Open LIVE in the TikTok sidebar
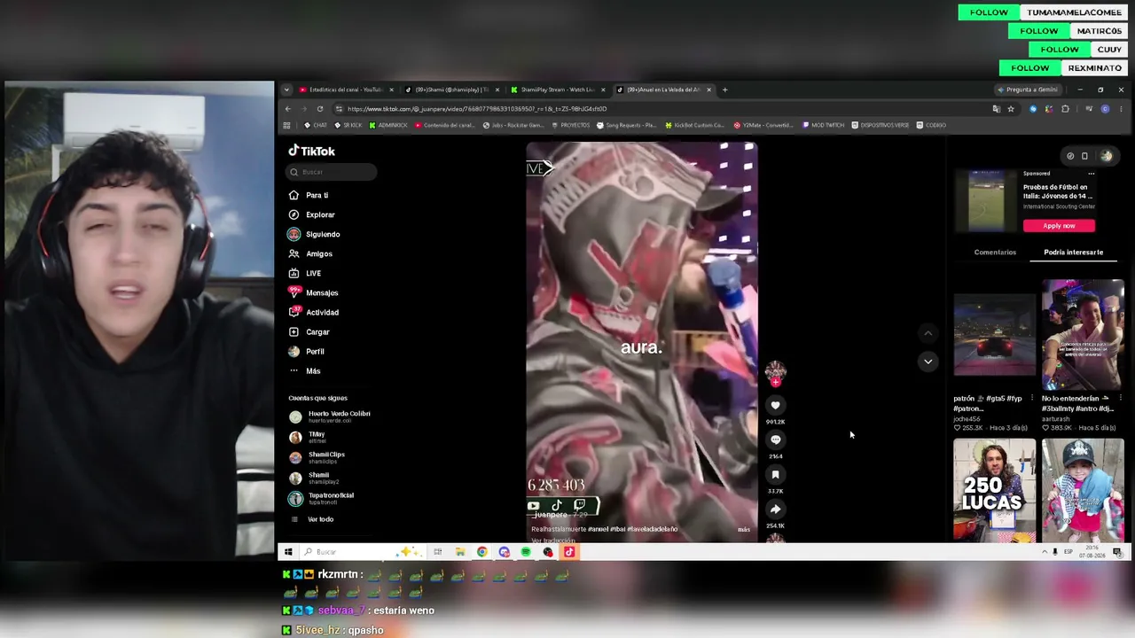1135x638 pixels. point(305,273)
